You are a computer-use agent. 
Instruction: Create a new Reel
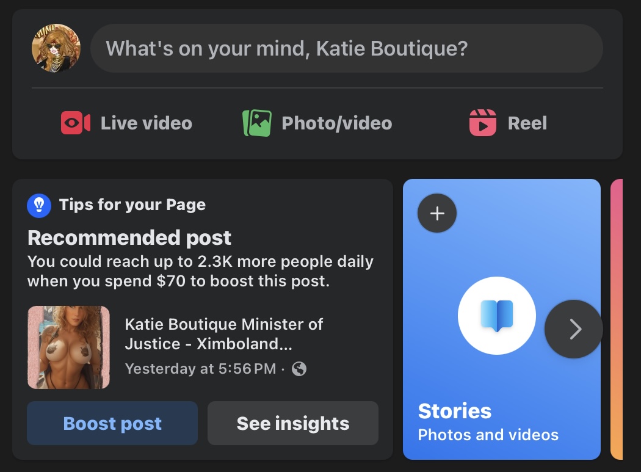click(508, 123)
